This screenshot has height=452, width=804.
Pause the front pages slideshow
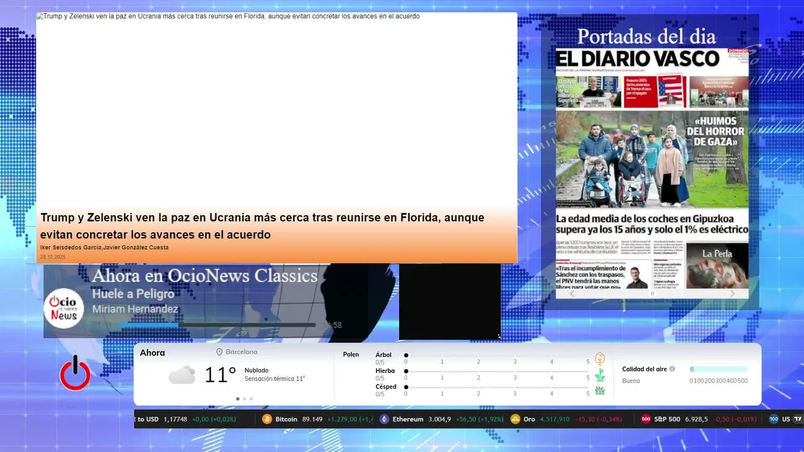(x=652, y=293)
